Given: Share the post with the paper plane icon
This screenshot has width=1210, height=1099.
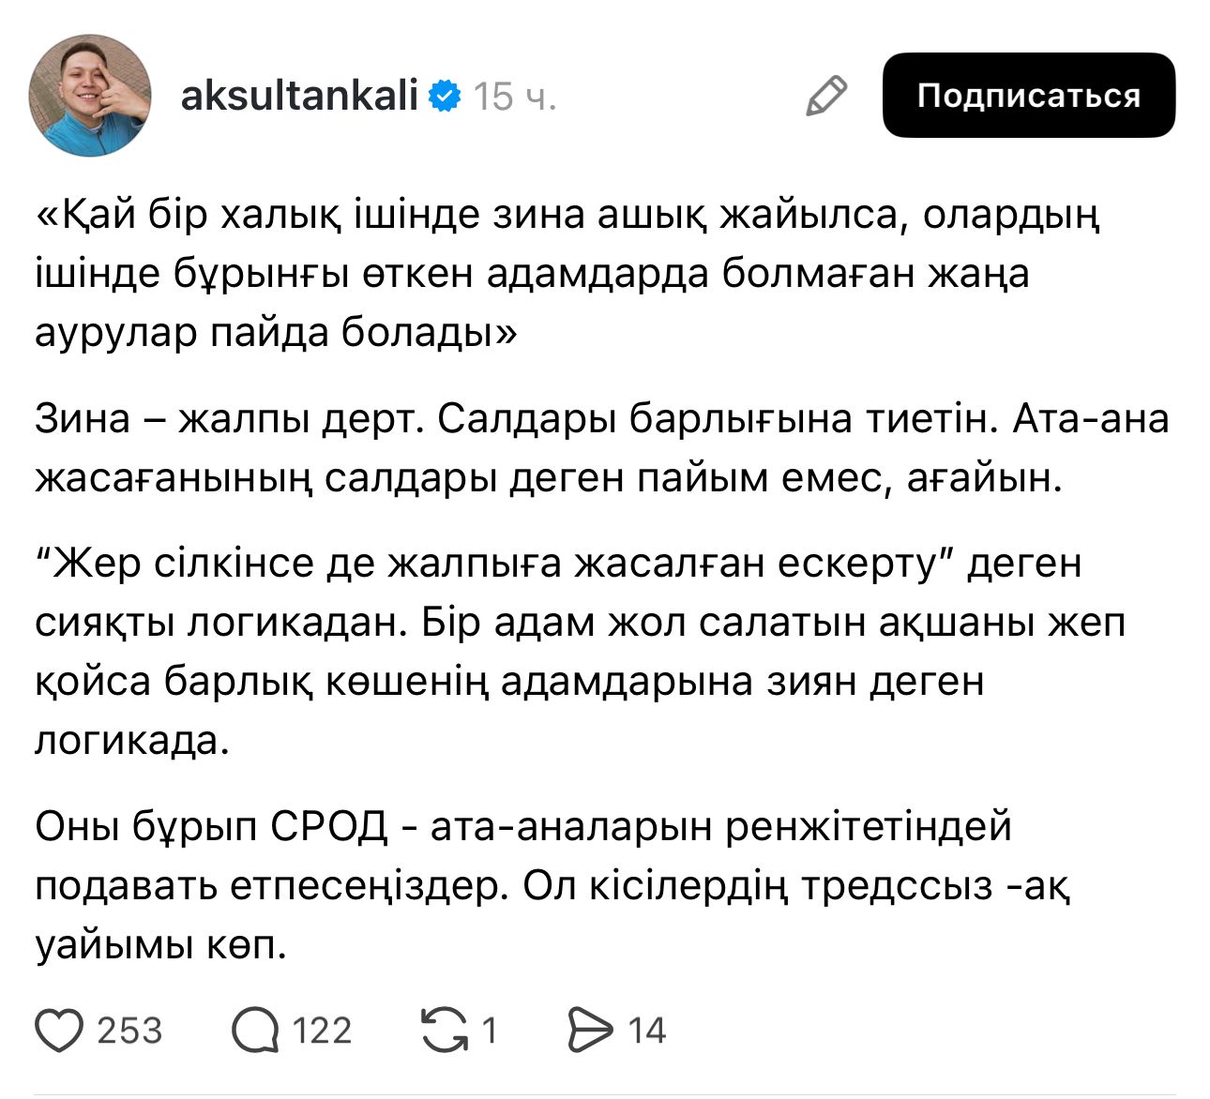Looking at the screenshot, I should click(x=590, y=1031).
